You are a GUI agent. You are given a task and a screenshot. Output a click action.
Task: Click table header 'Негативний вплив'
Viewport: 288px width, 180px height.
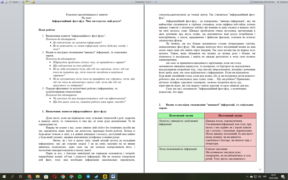click(230, 116)
